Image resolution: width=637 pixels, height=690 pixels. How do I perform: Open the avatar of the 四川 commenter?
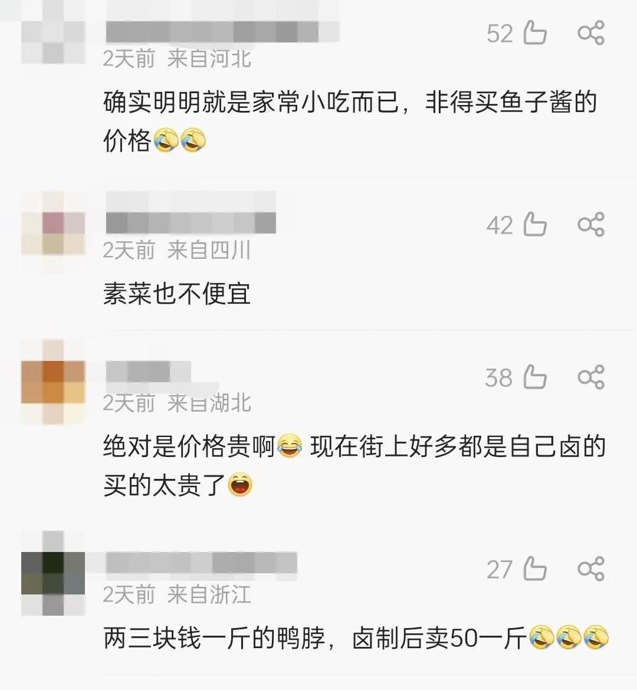coord(53,233)
